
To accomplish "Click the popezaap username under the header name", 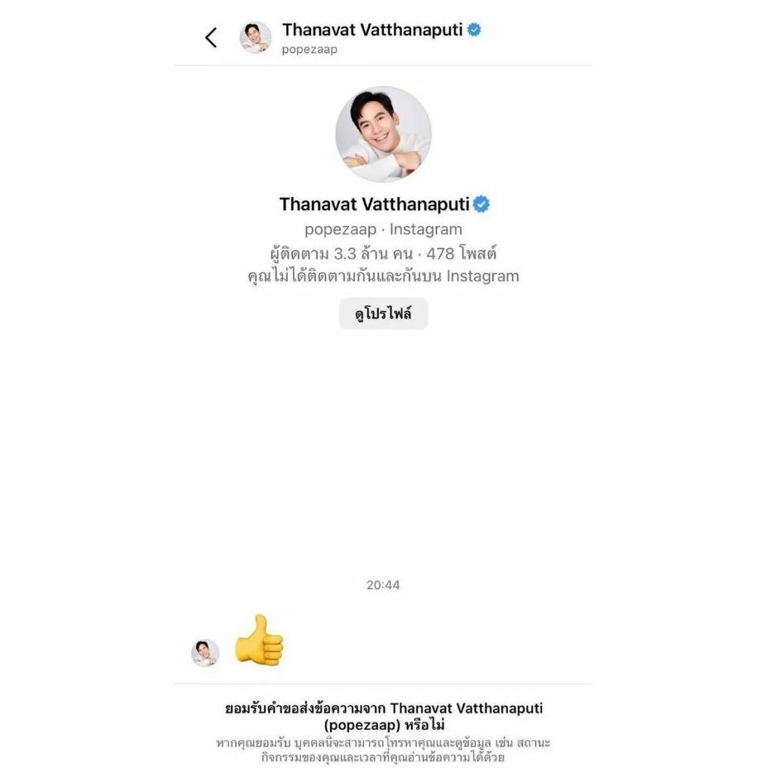I will coord(309,50).
